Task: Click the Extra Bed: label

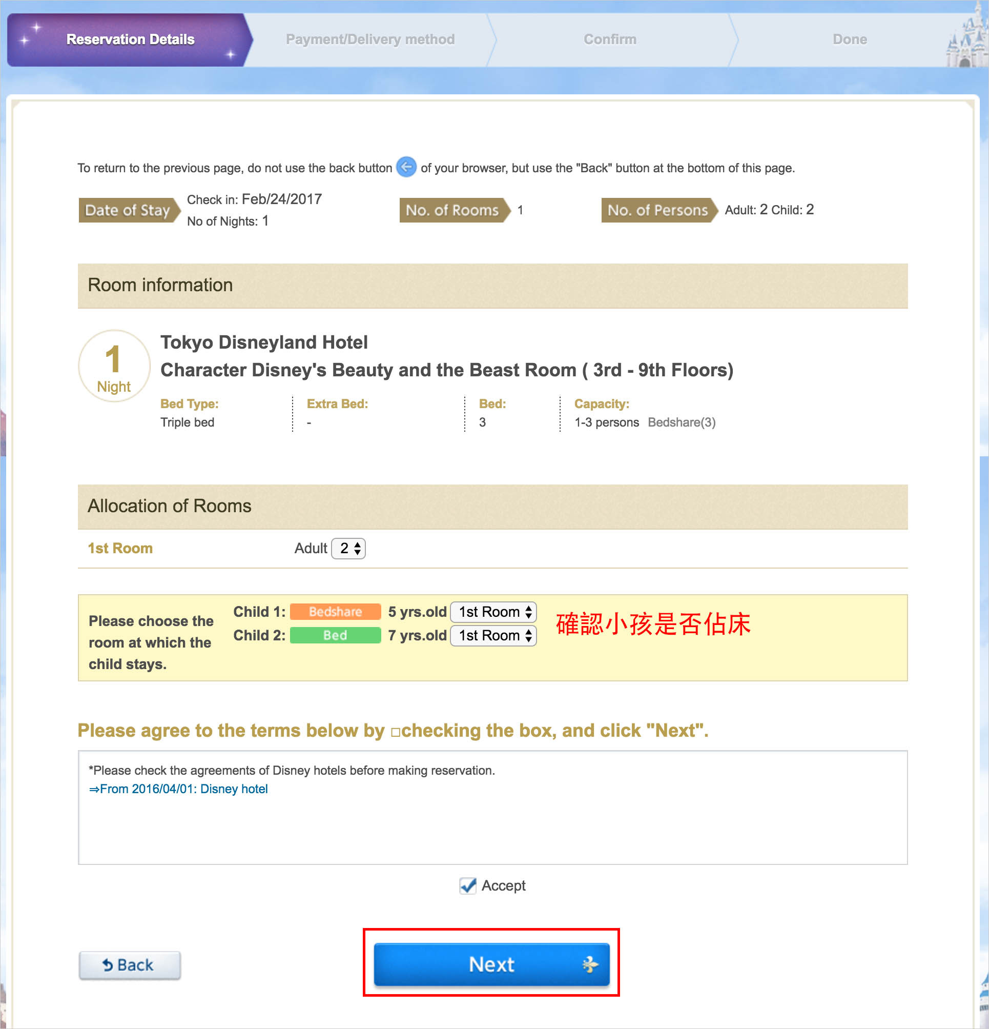Action: pyautogui.click(x=337, y=403)
